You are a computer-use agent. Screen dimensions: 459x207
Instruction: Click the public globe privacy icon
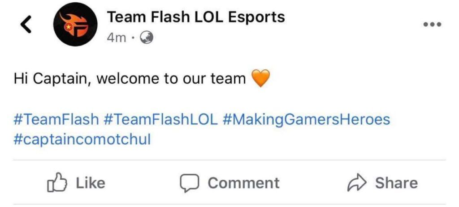(x=147, y=38)
